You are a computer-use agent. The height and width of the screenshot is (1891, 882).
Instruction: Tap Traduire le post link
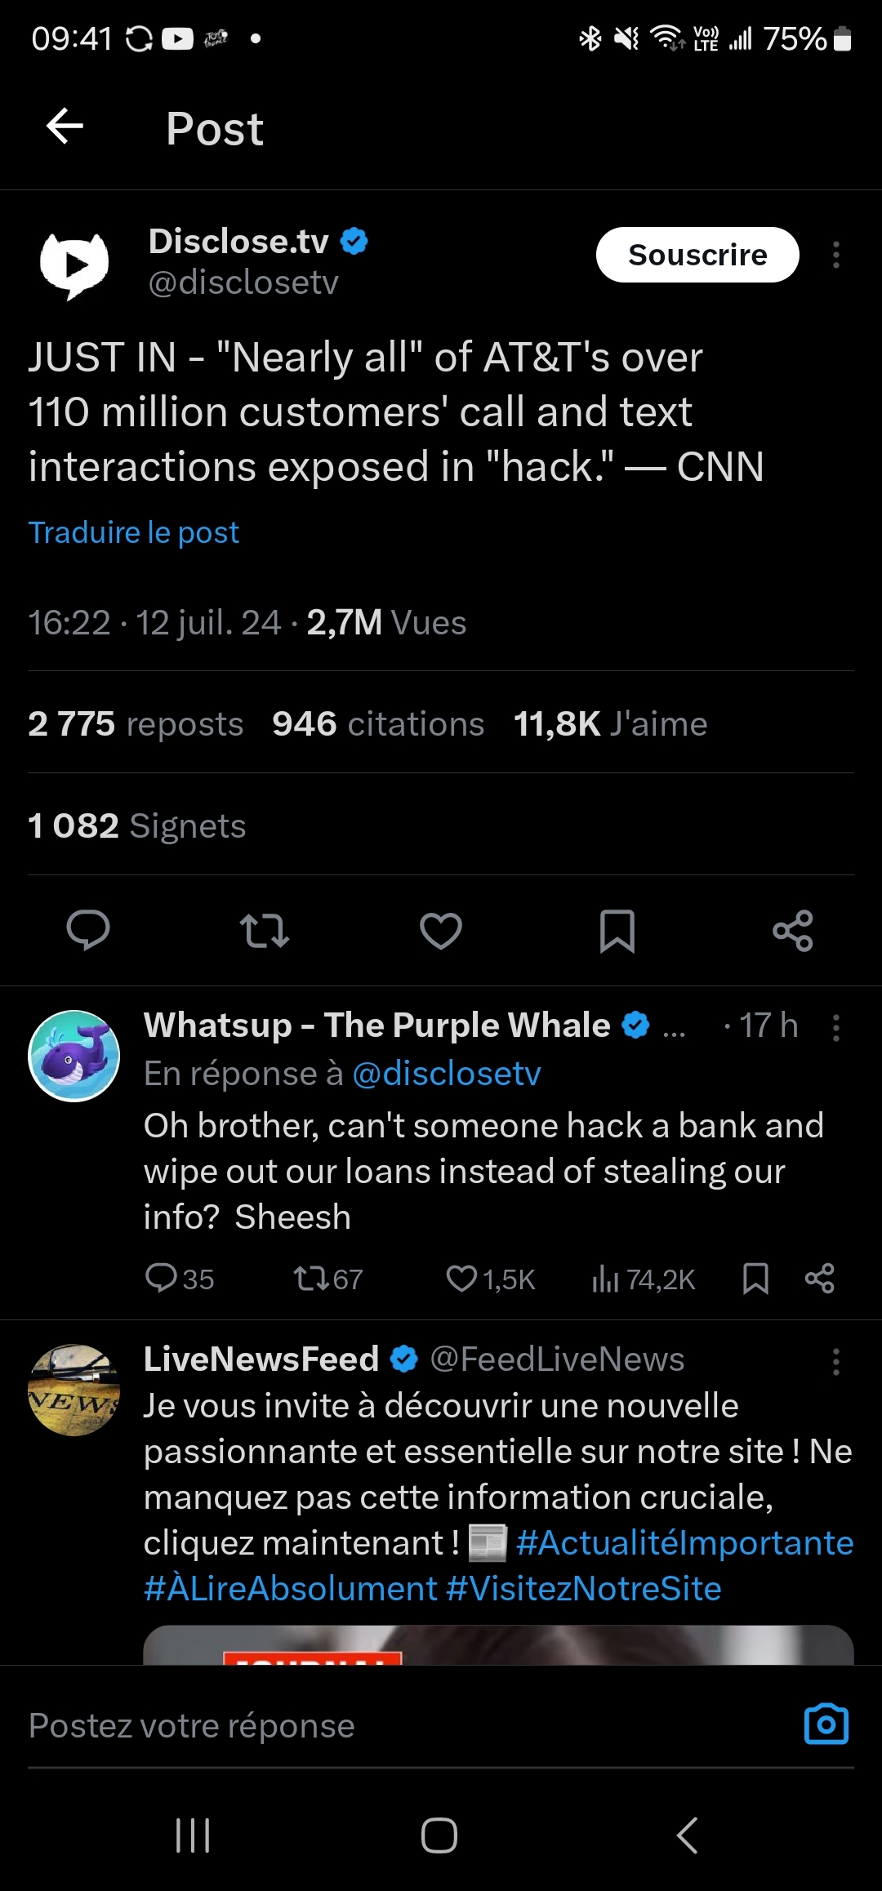134,532
